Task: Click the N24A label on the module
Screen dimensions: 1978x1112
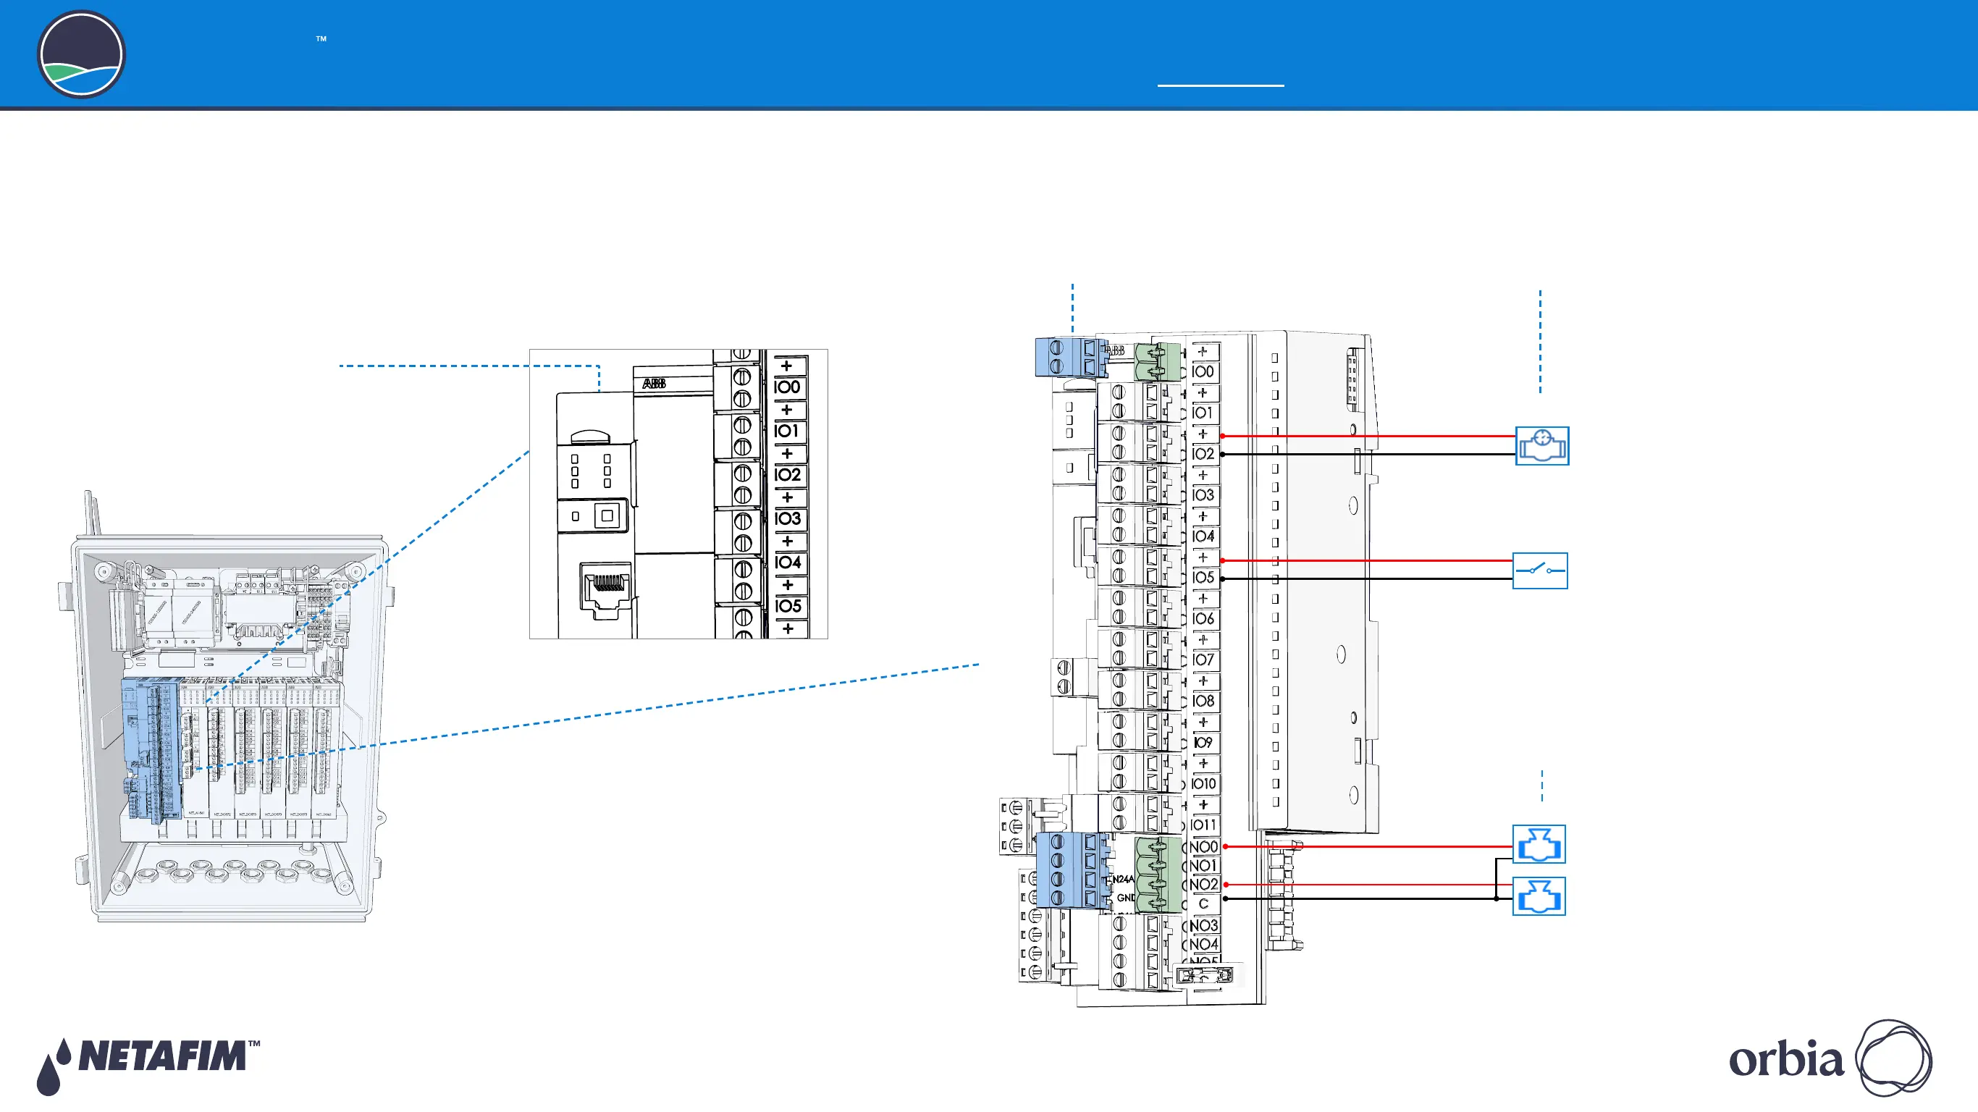Action: (1123, 880)
